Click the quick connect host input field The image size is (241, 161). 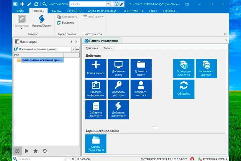click(88, 4)
